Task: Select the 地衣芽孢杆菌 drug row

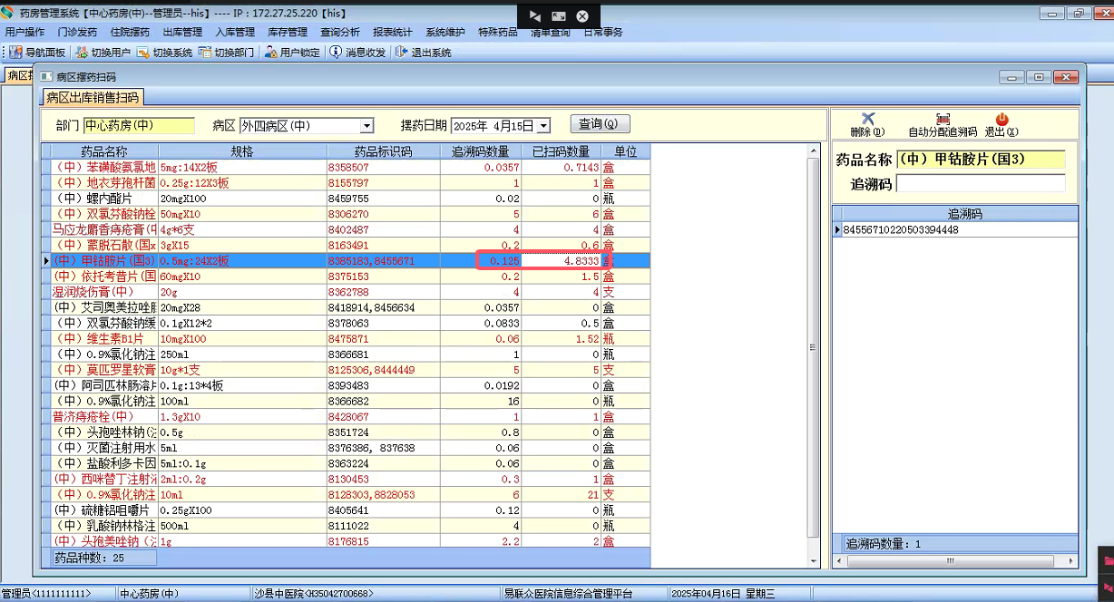Action: [346, 183]
